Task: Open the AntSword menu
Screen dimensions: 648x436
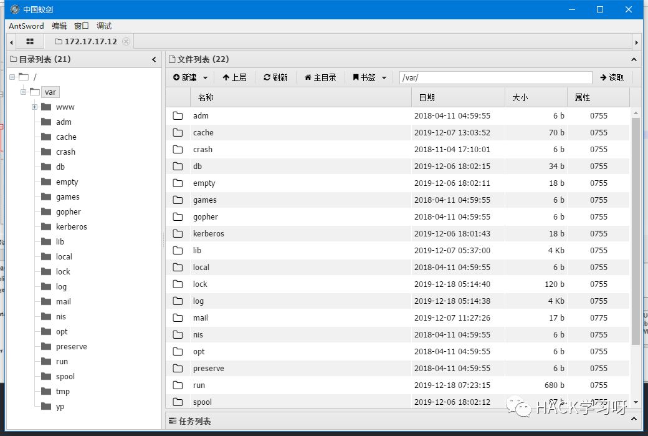Action: 26,26
